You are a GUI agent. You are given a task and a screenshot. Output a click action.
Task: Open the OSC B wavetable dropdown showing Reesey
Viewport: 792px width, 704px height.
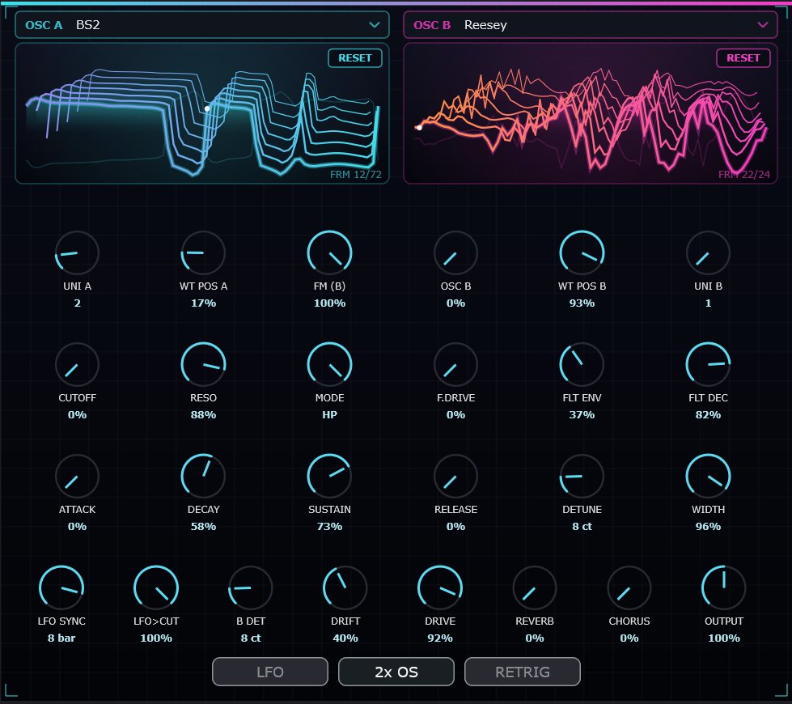(x=590, y=25)
